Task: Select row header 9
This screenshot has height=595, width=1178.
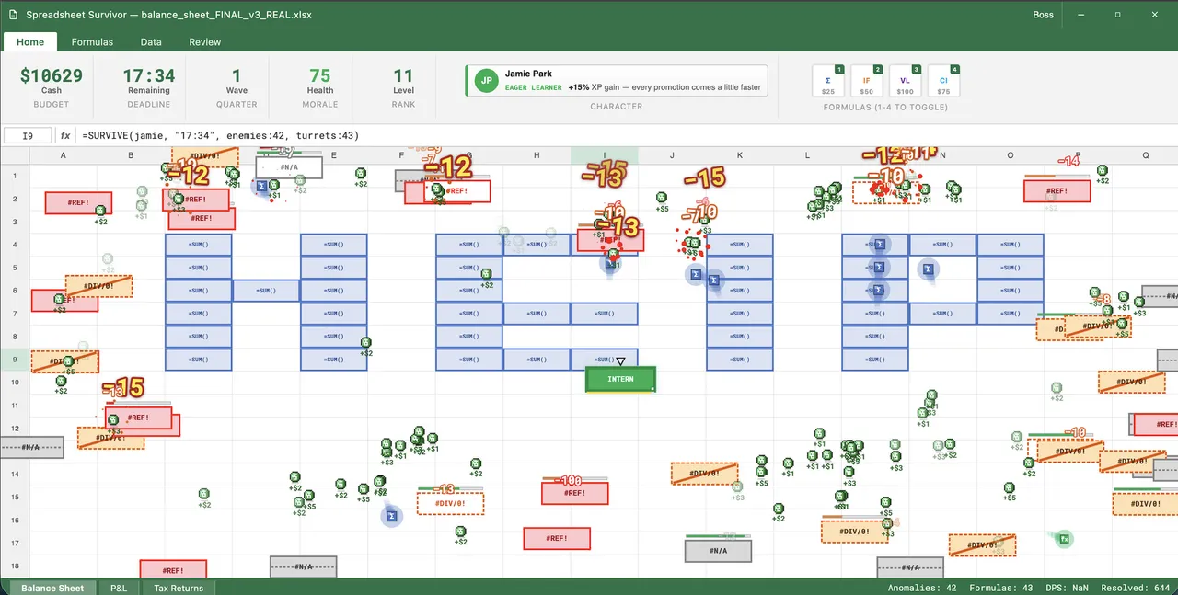Action: tap(15, 360)
